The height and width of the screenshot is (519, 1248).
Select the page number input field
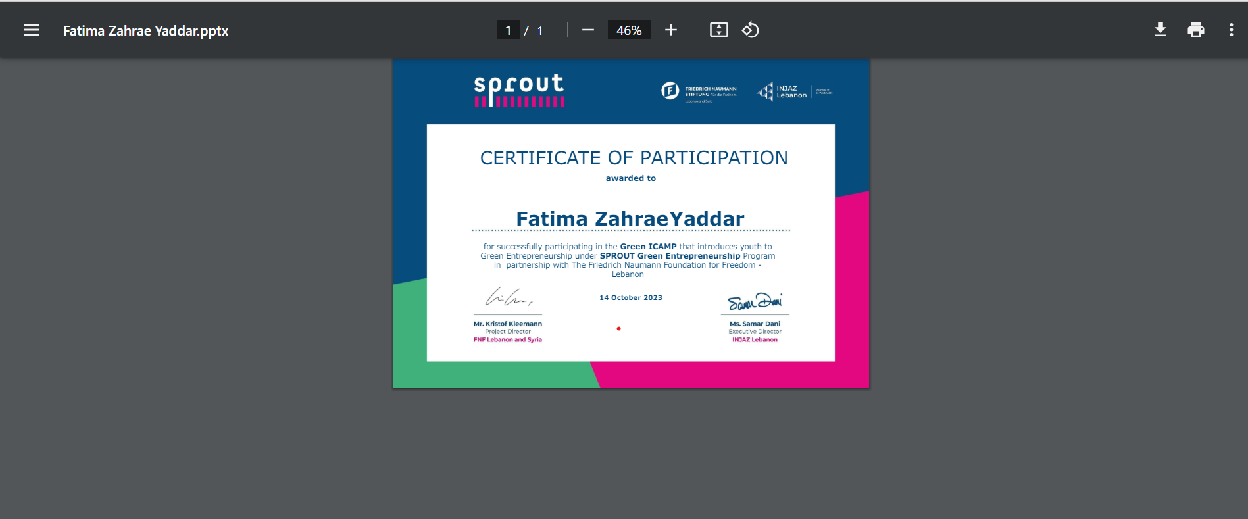coord(508,30)
